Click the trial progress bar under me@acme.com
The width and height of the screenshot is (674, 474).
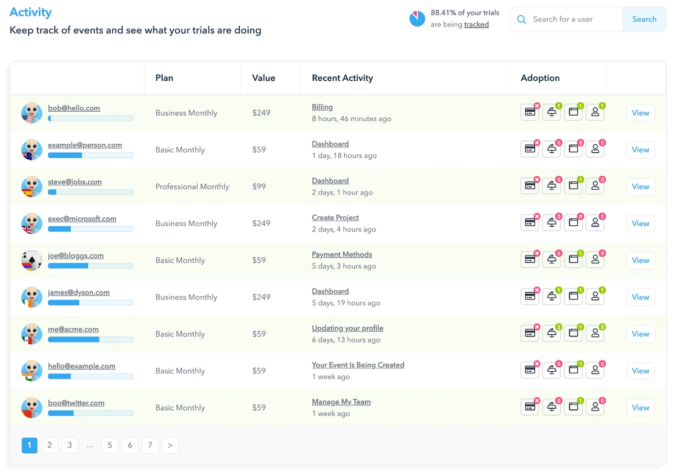[x=90, y=340]
